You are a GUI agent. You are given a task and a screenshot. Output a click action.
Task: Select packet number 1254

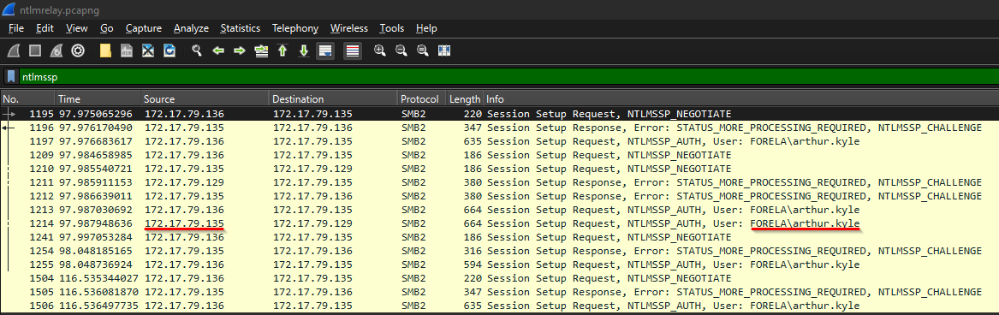500,252
